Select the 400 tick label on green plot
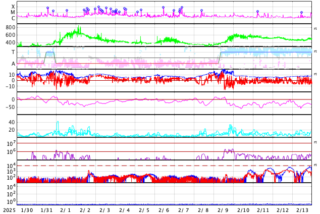The width and height of the screenshot is (320, 214). pyautogui.click(x=11, y=42)
